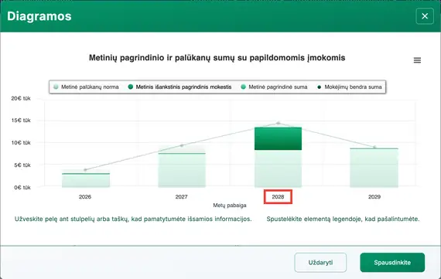Viewport: 441px width, 279px height.
Task: Toggle Mokėjimų bendra suma legend item
Action: (x=350, y=87)
